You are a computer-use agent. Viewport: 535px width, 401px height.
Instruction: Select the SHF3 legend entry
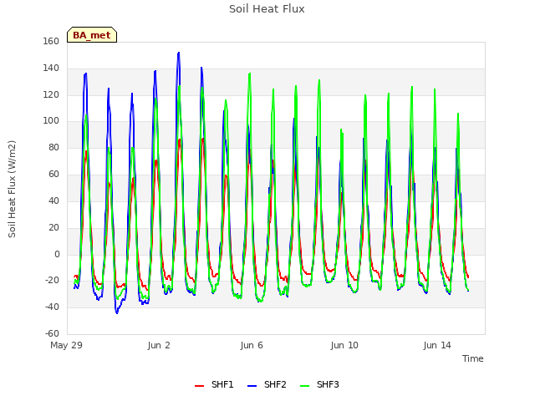pyautogui.click(x=319, y=384)
